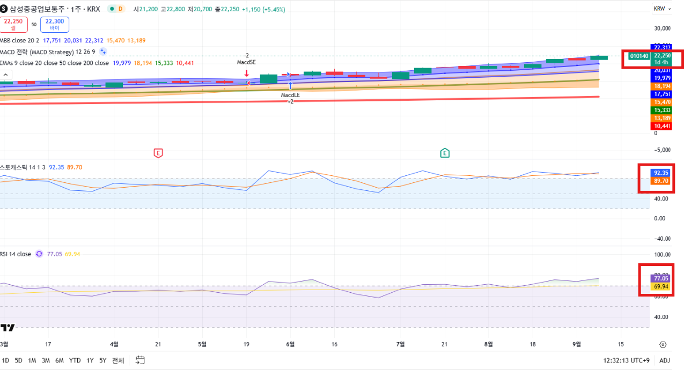Set the time range to 1Y
684x370 pixels.
(90, 360)
